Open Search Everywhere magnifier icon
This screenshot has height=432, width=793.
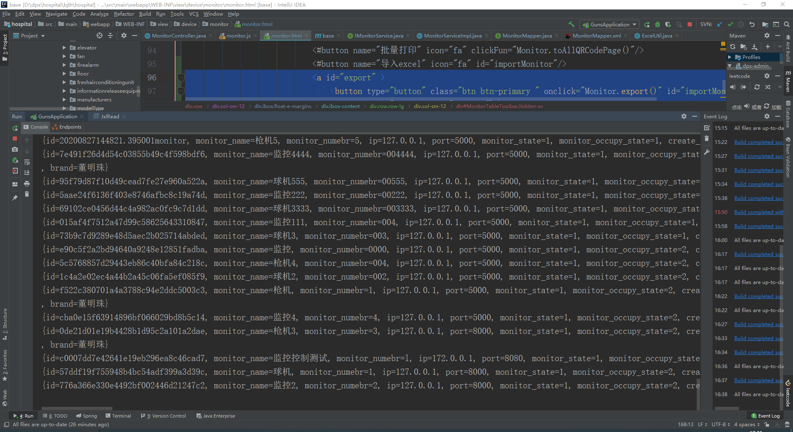(787, 24)
